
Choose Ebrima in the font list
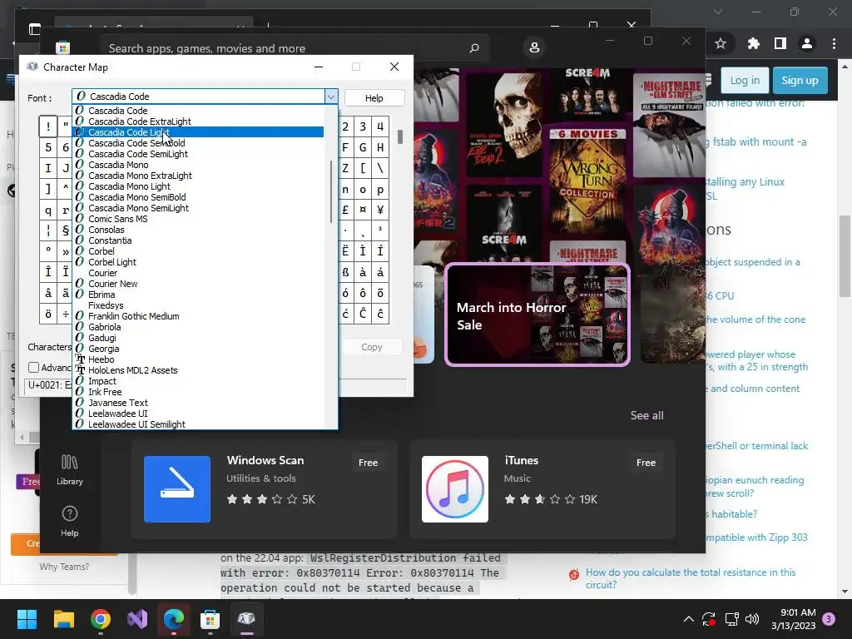point(198,295)
